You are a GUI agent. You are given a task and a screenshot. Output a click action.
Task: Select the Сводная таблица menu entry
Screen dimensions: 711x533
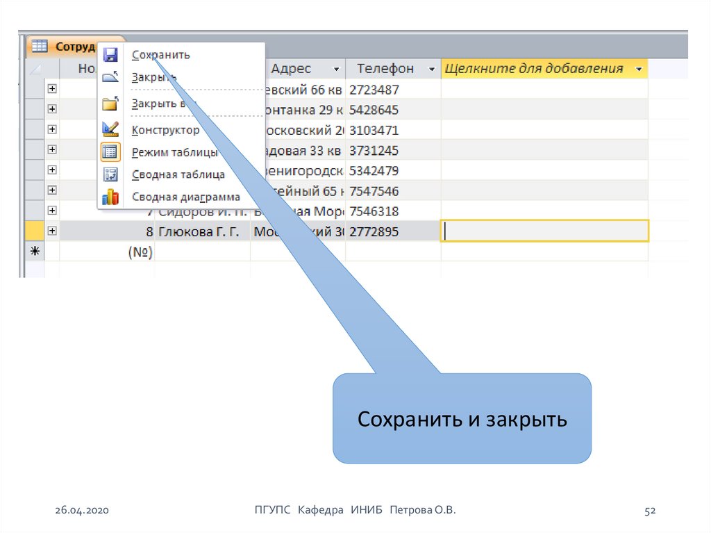pyautogui.click(x=178, y=175)
